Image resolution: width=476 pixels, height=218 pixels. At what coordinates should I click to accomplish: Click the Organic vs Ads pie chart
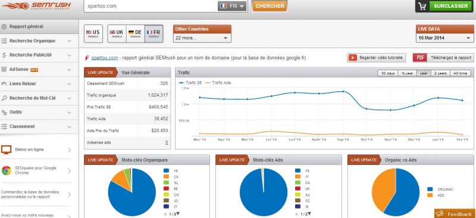(x=396, y=192)
